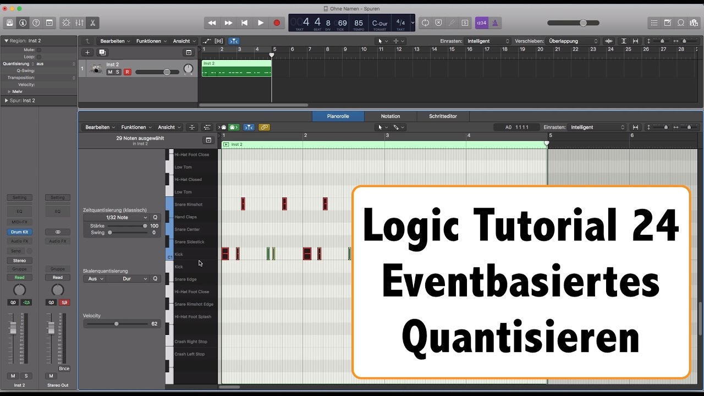Toggle the Toolbar button in the control bar
This screenshot has width=704, height=396.
pos(49,23)
